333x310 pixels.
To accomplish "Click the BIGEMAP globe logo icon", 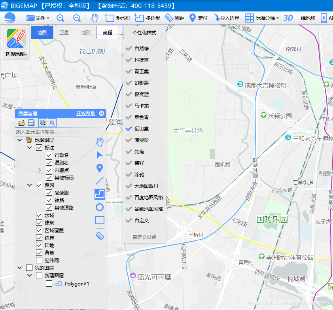I will (x=10, y=18).
